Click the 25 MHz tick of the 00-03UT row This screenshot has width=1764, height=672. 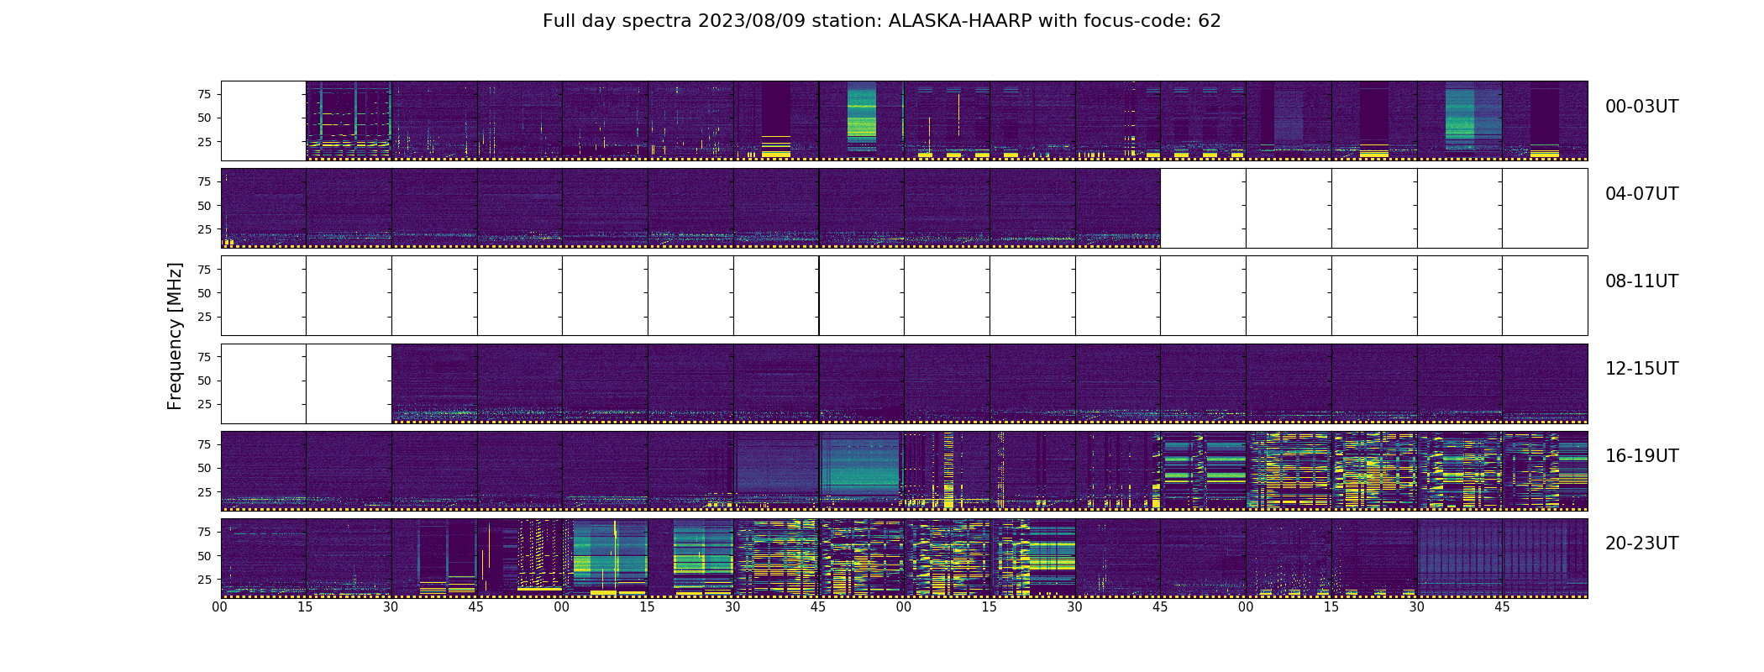(204, 142)
